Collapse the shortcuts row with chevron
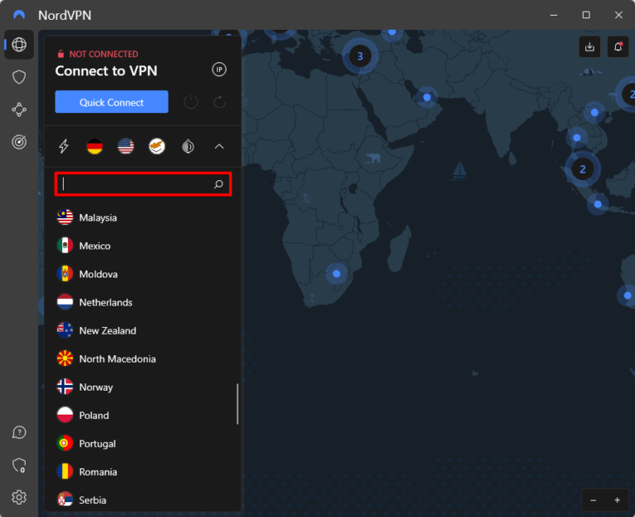Viewport: 635px width, 517px height. [x=219, y=147]
